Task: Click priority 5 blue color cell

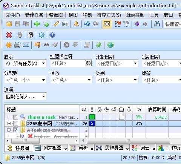Action: pos(92,123)
